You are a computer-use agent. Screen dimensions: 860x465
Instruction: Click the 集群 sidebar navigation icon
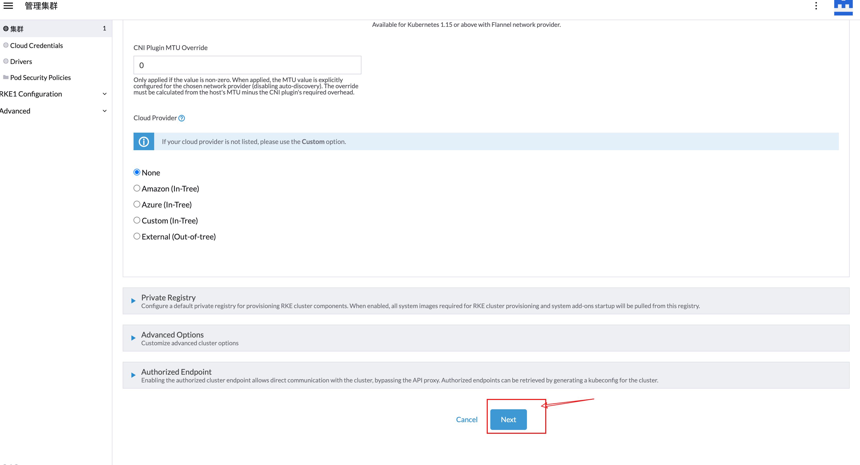click(x=6, y=29)
